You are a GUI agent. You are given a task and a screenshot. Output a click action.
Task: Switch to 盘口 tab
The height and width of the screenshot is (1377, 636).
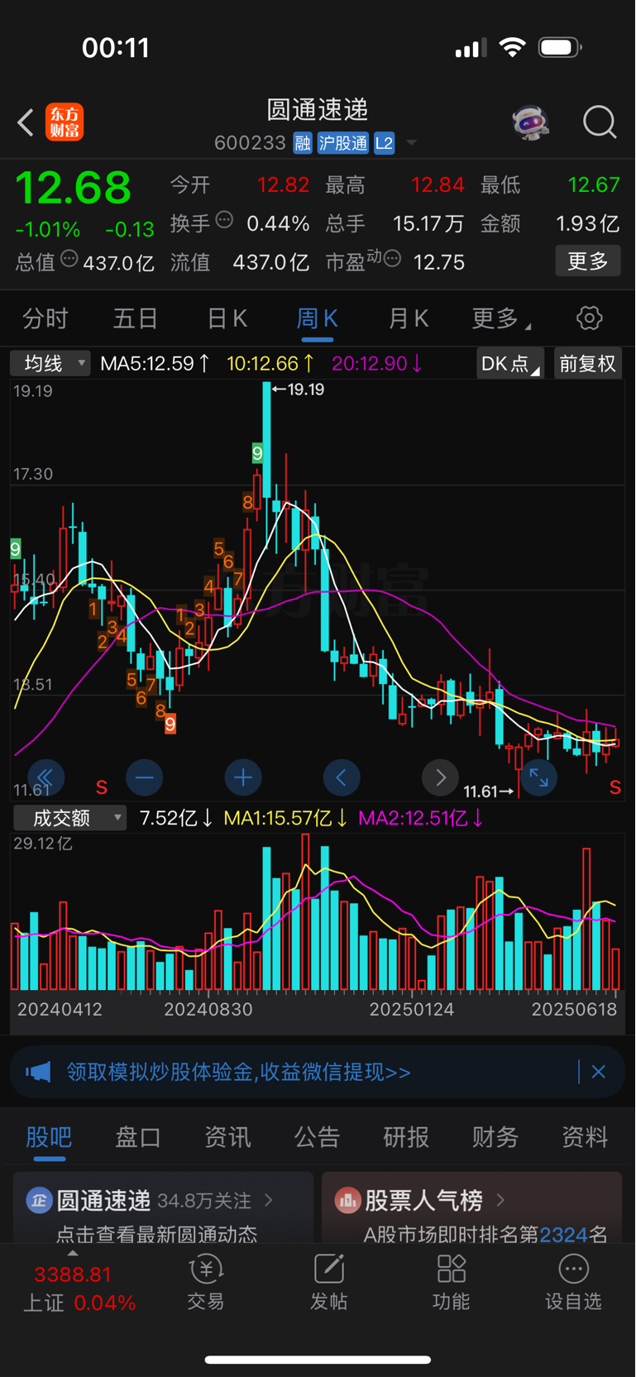pyautogui.click(x=138, y=1137)
